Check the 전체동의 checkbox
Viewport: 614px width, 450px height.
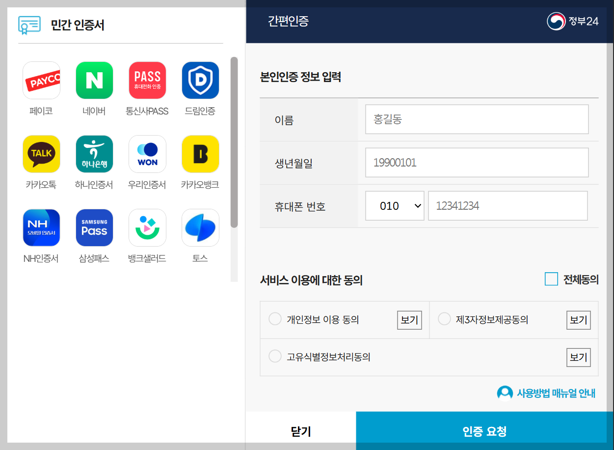click(x=551, y=279)
